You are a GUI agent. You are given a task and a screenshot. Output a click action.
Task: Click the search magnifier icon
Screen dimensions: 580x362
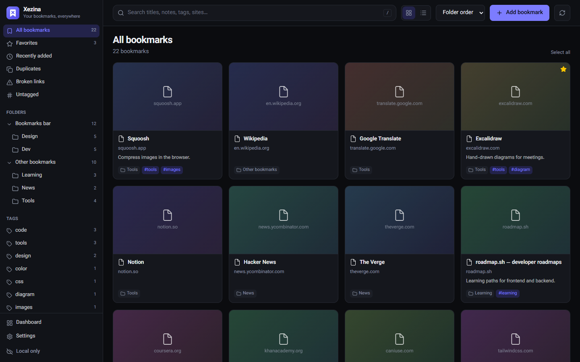[x=121, y=13]
